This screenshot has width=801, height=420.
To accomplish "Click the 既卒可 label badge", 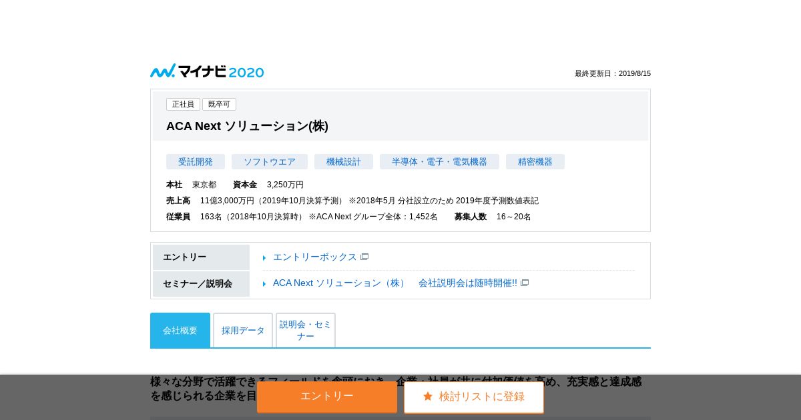I will tap(219, 104).
